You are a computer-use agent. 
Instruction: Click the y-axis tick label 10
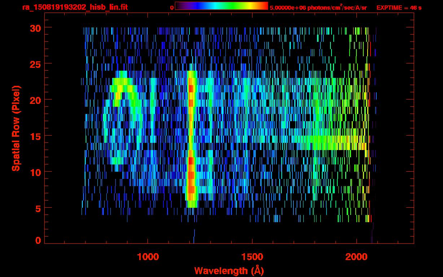[x=35, y=172]
